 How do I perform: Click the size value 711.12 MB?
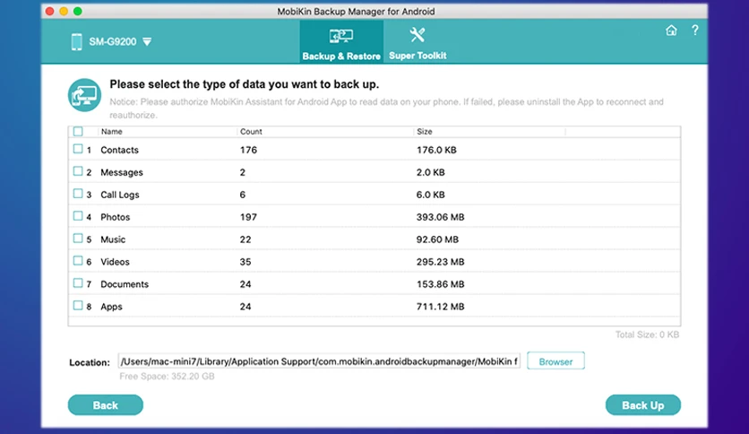click(x=440, y=307)
